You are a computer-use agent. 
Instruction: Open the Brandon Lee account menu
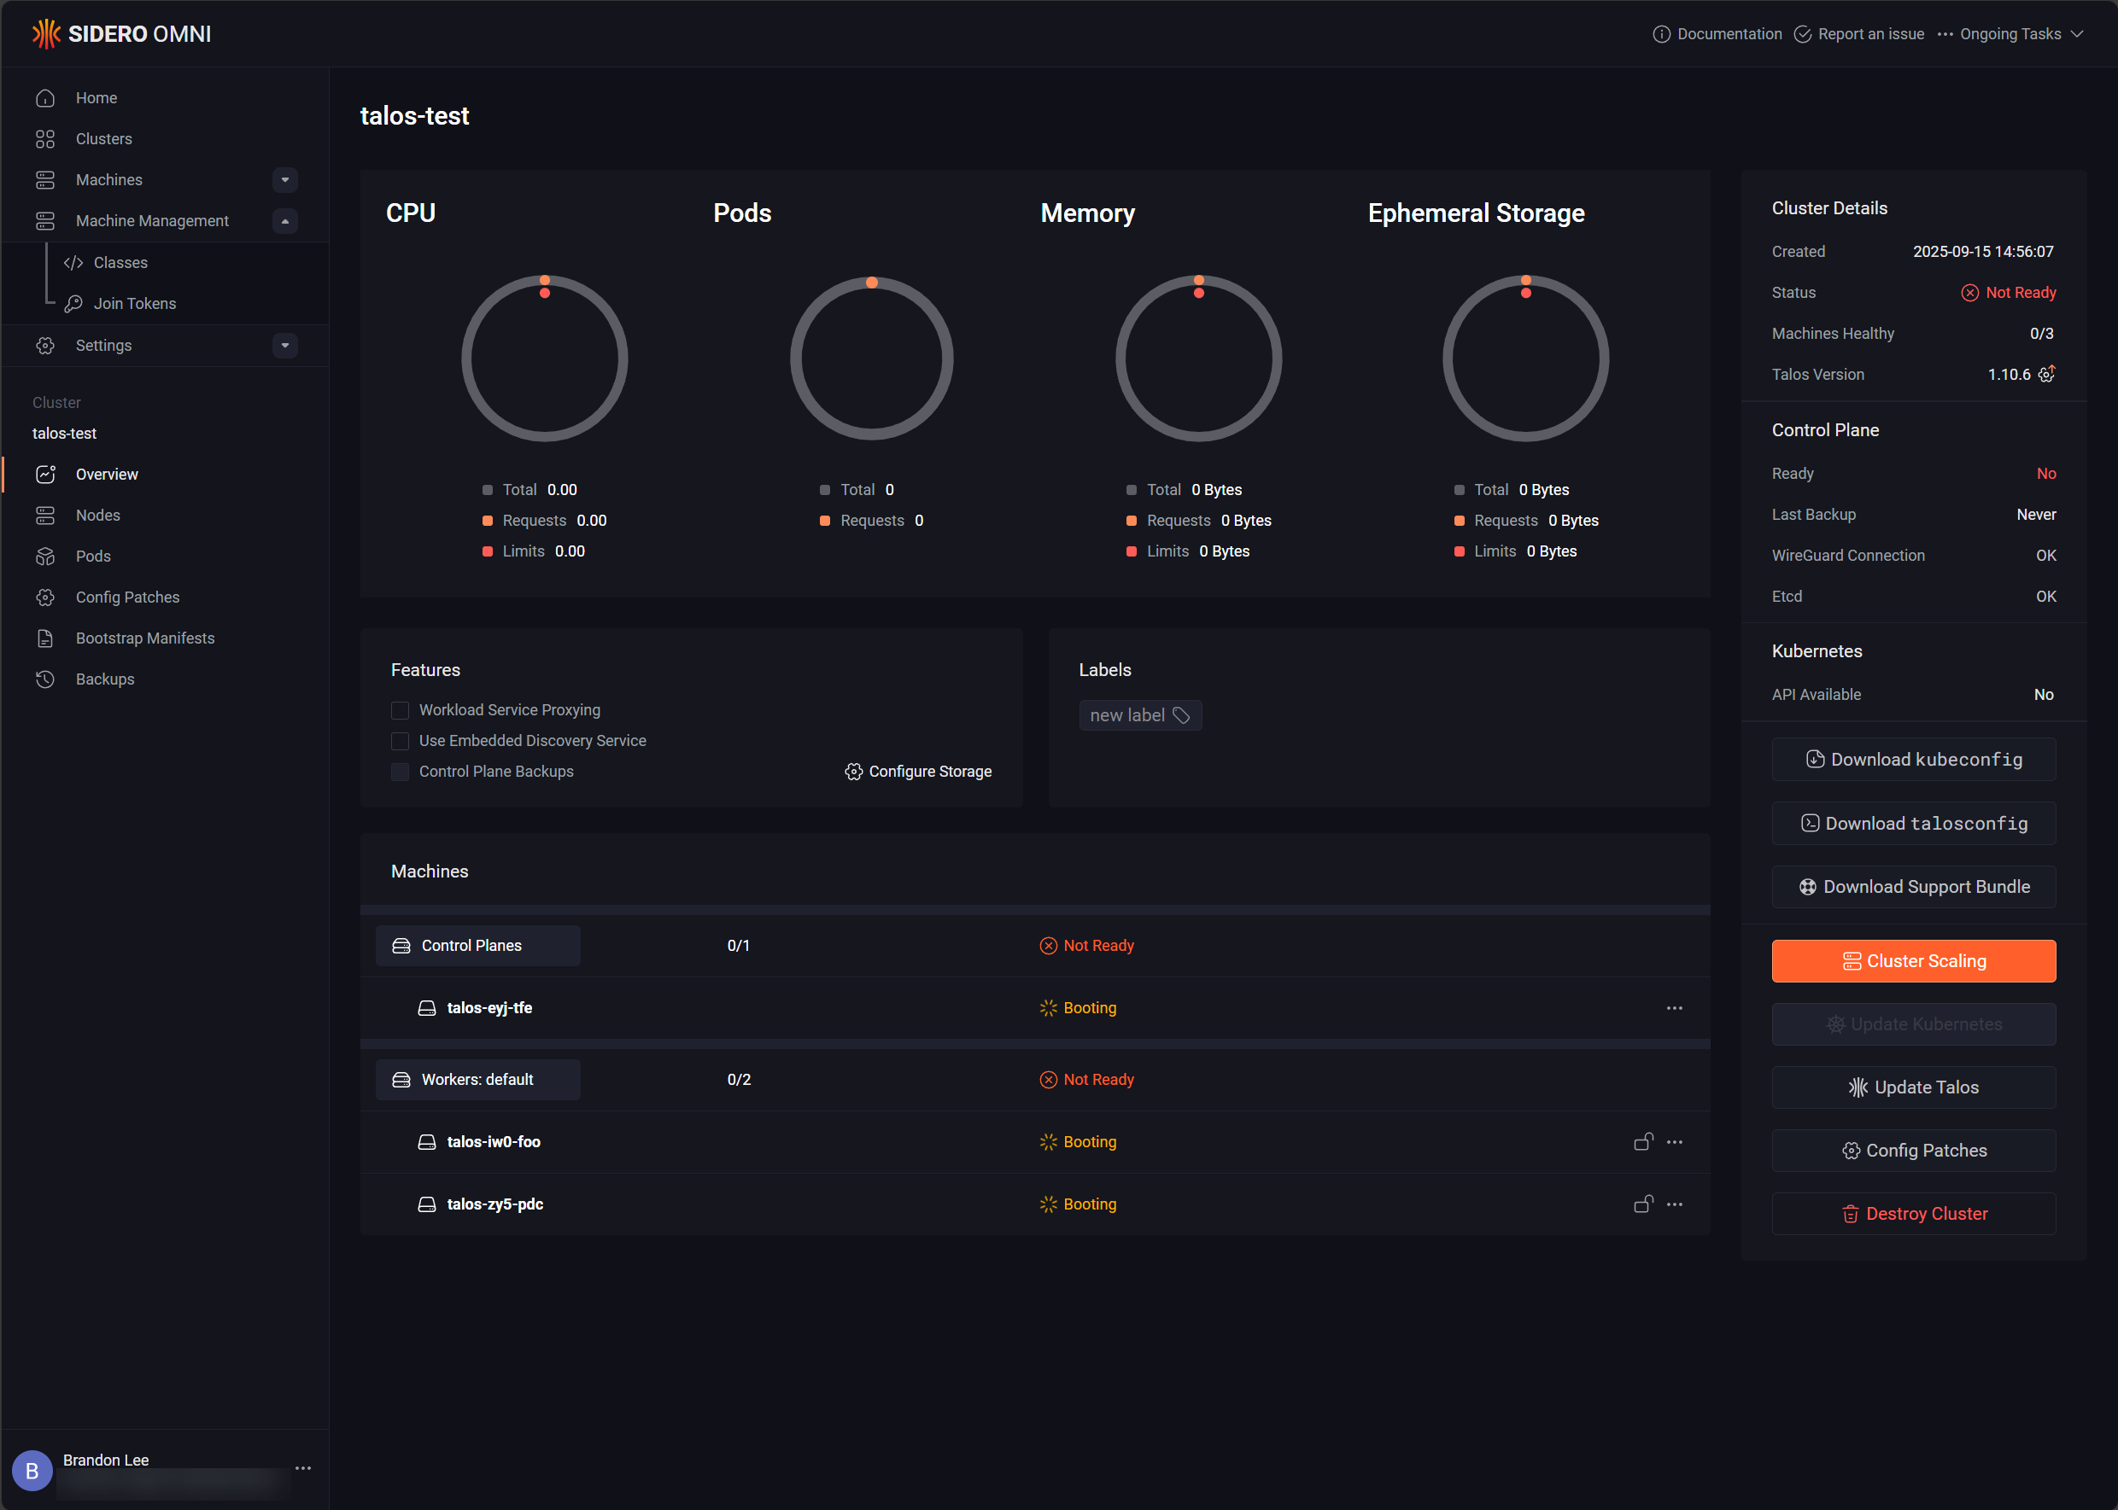[x=302, y=1469]
